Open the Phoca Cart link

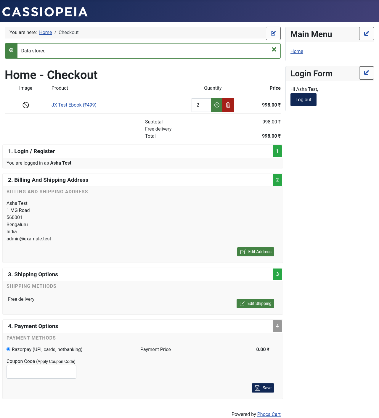(x=269, y=414)
